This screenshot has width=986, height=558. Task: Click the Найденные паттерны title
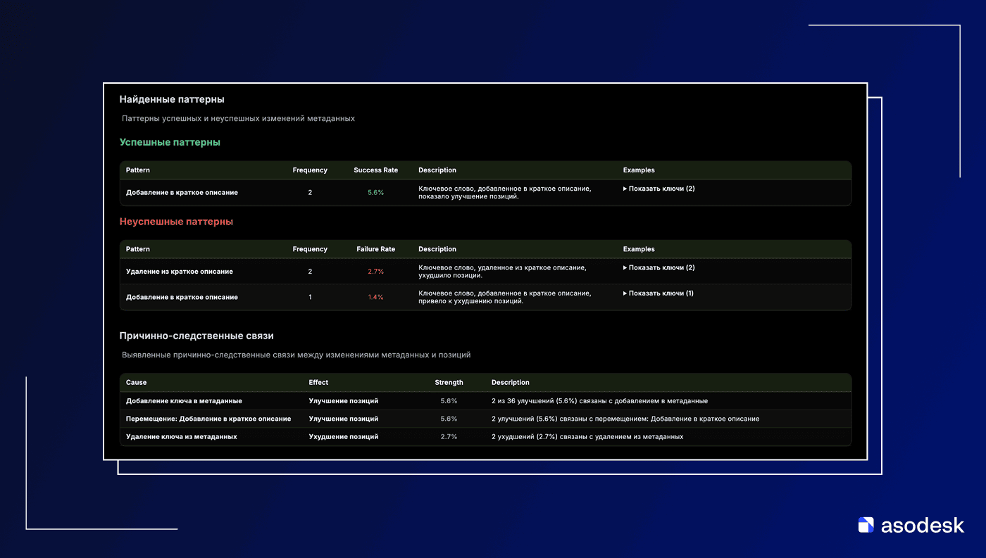(172, 100)
